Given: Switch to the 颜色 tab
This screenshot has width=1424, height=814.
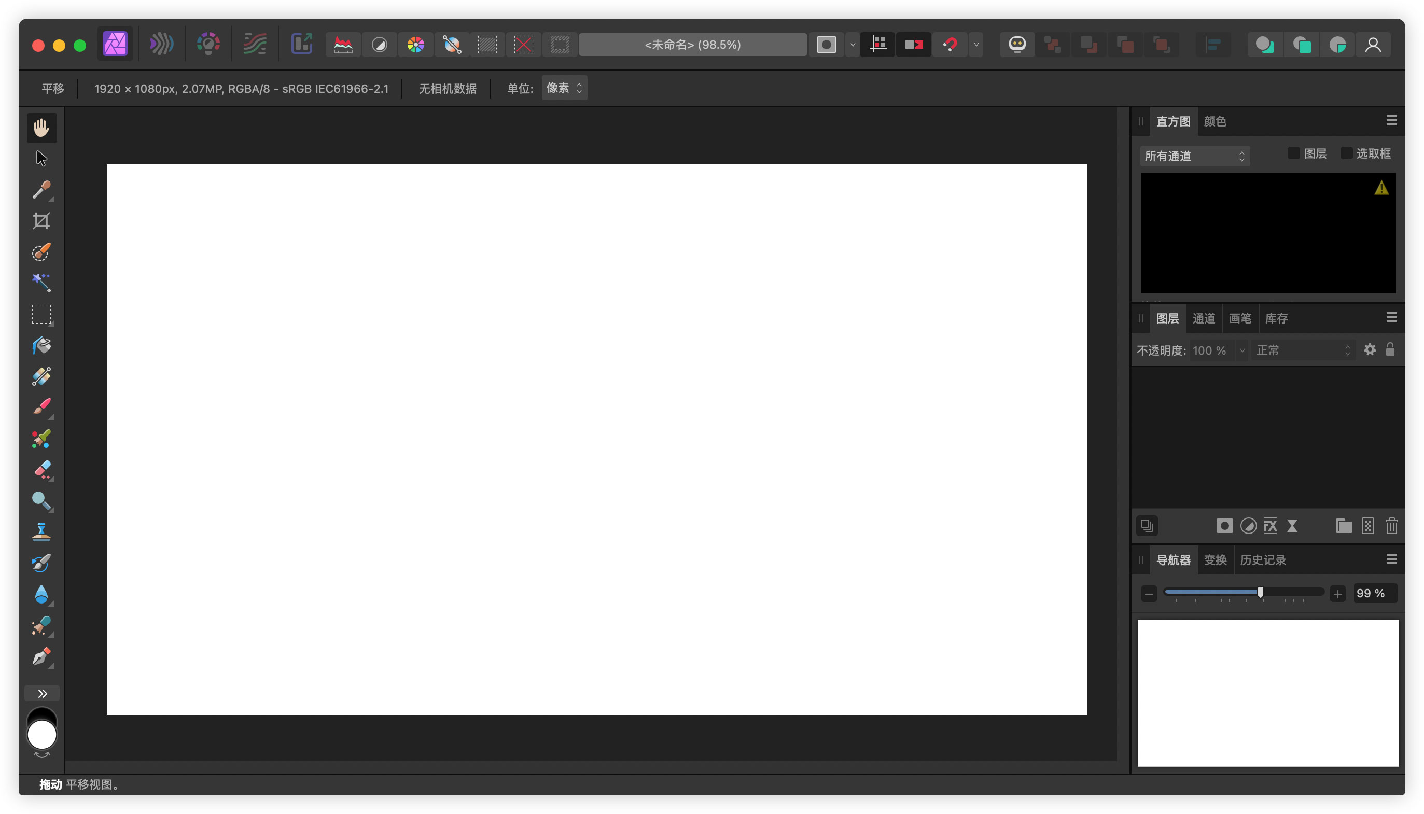Looking at the screenshot, I should point(1215,121).
